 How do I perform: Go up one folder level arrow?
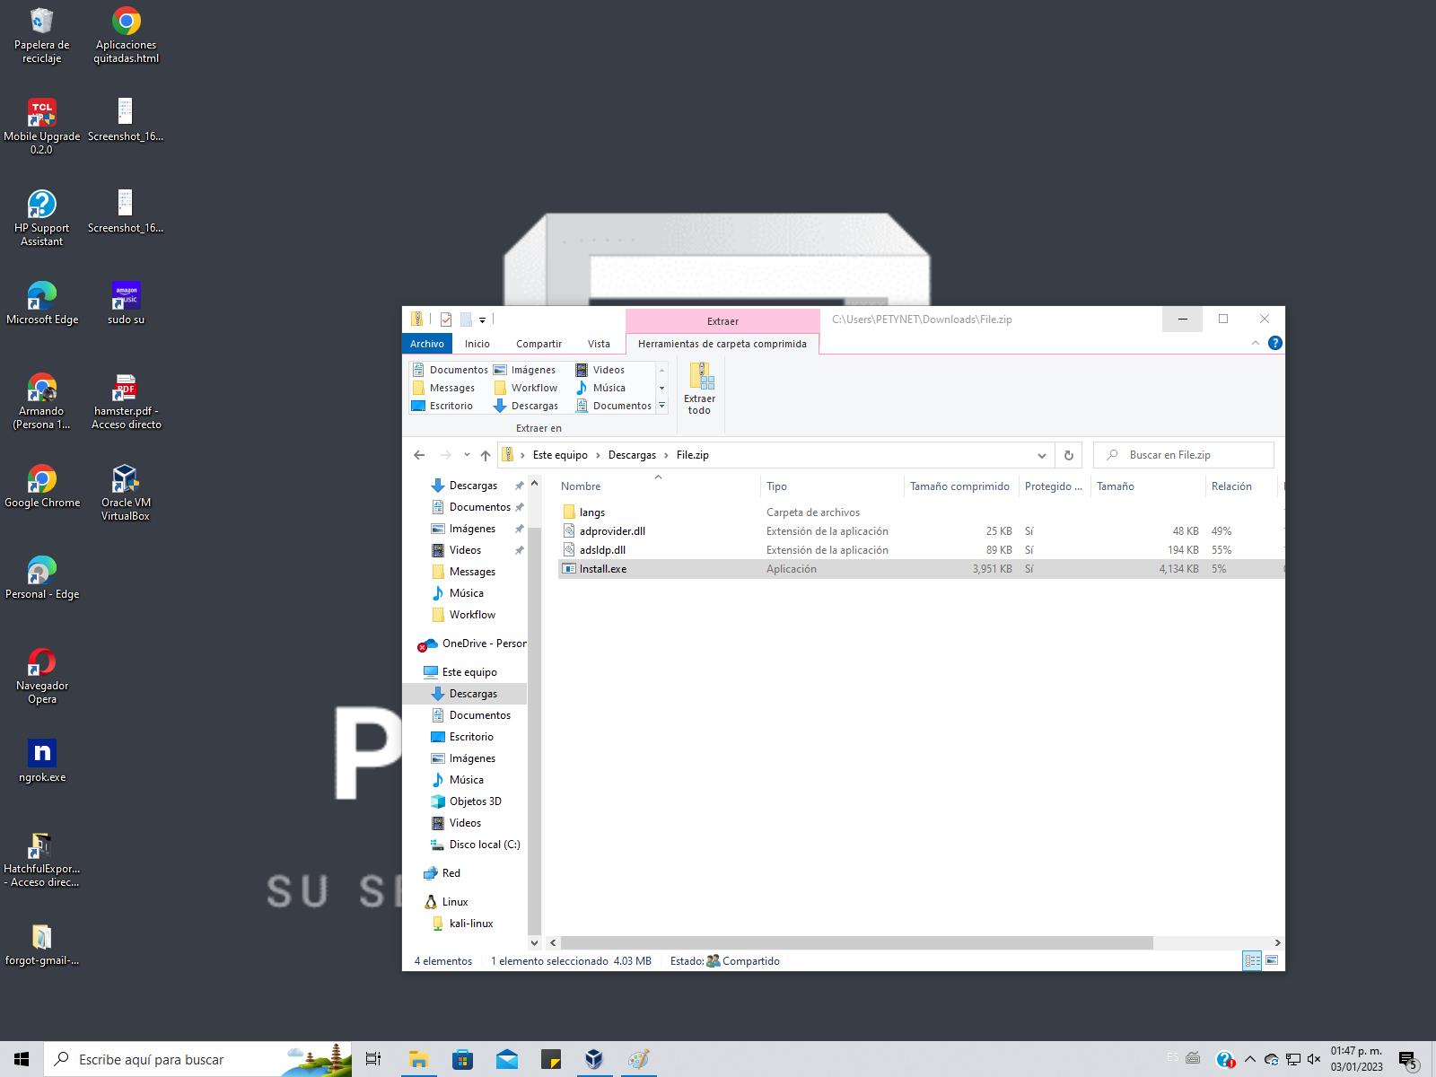[x=486, y=455]
